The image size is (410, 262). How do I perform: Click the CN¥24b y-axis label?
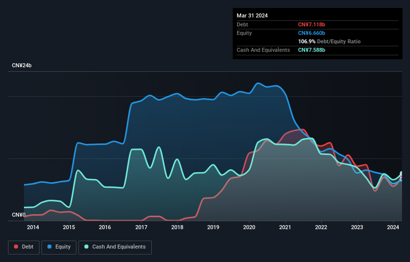coord(21,65)
